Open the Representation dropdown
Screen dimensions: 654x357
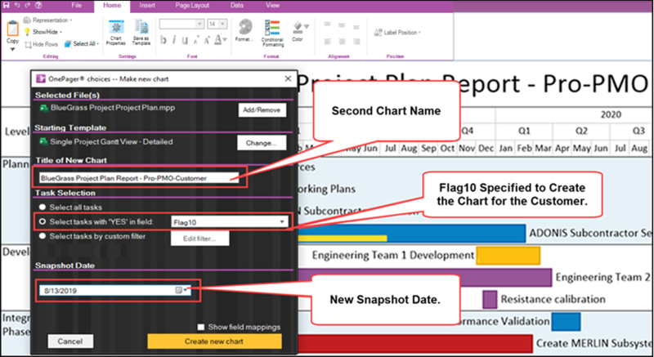[48, 20]
